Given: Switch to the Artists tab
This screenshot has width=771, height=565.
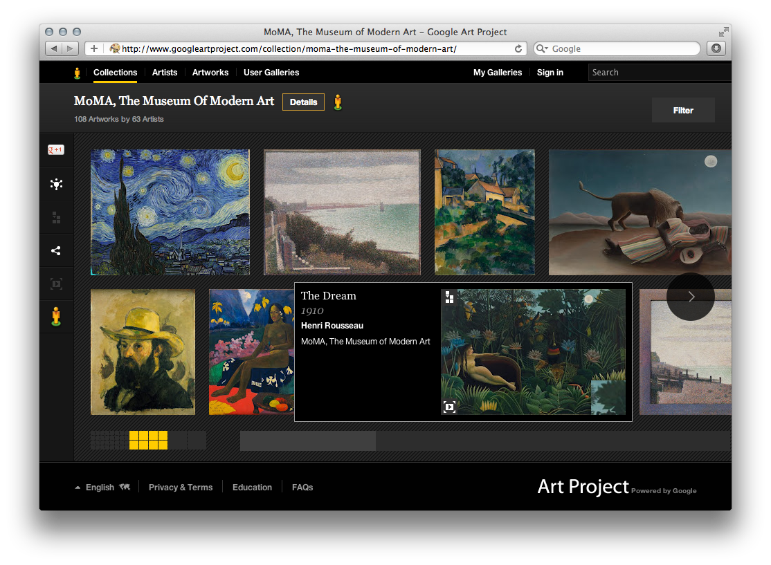Looking at the screenshot, I should (164, 72).
